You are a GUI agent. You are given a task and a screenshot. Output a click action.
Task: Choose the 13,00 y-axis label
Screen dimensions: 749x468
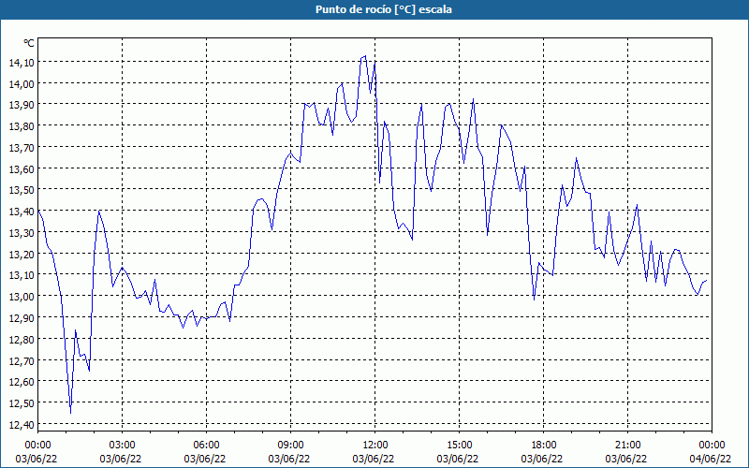click(22, 297)
